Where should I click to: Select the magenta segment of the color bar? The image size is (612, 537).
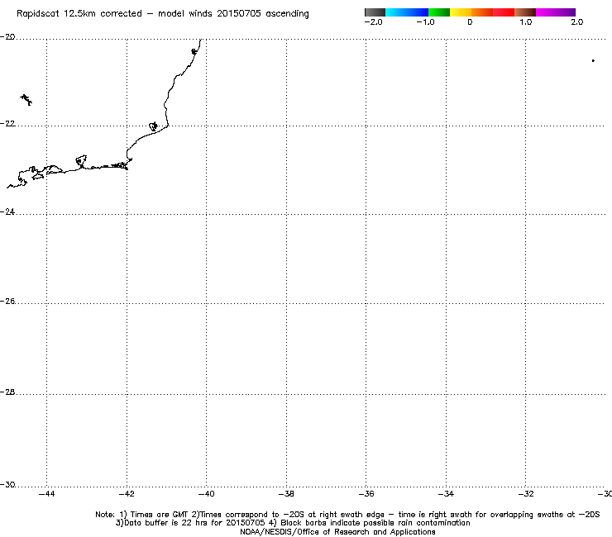point(546,12)
